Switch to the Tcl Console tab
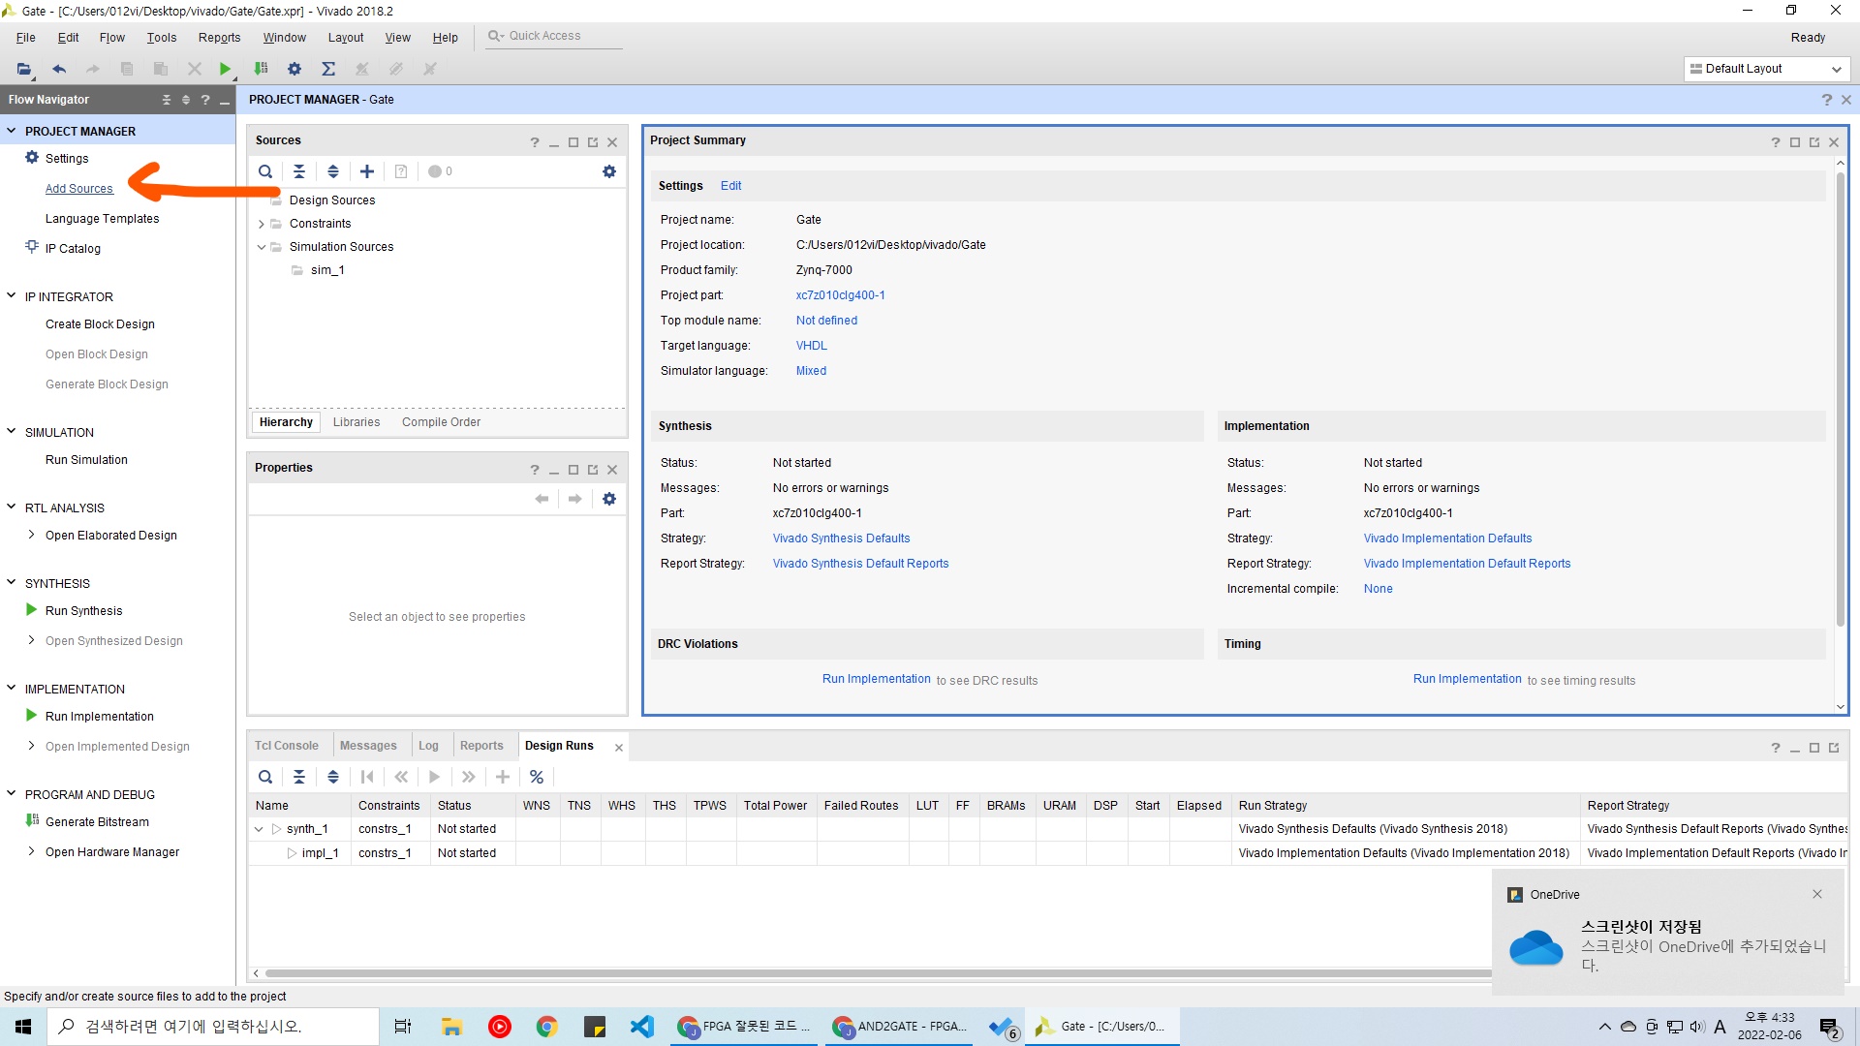The image size is (1860, 1046). click(x=286, y=746)
